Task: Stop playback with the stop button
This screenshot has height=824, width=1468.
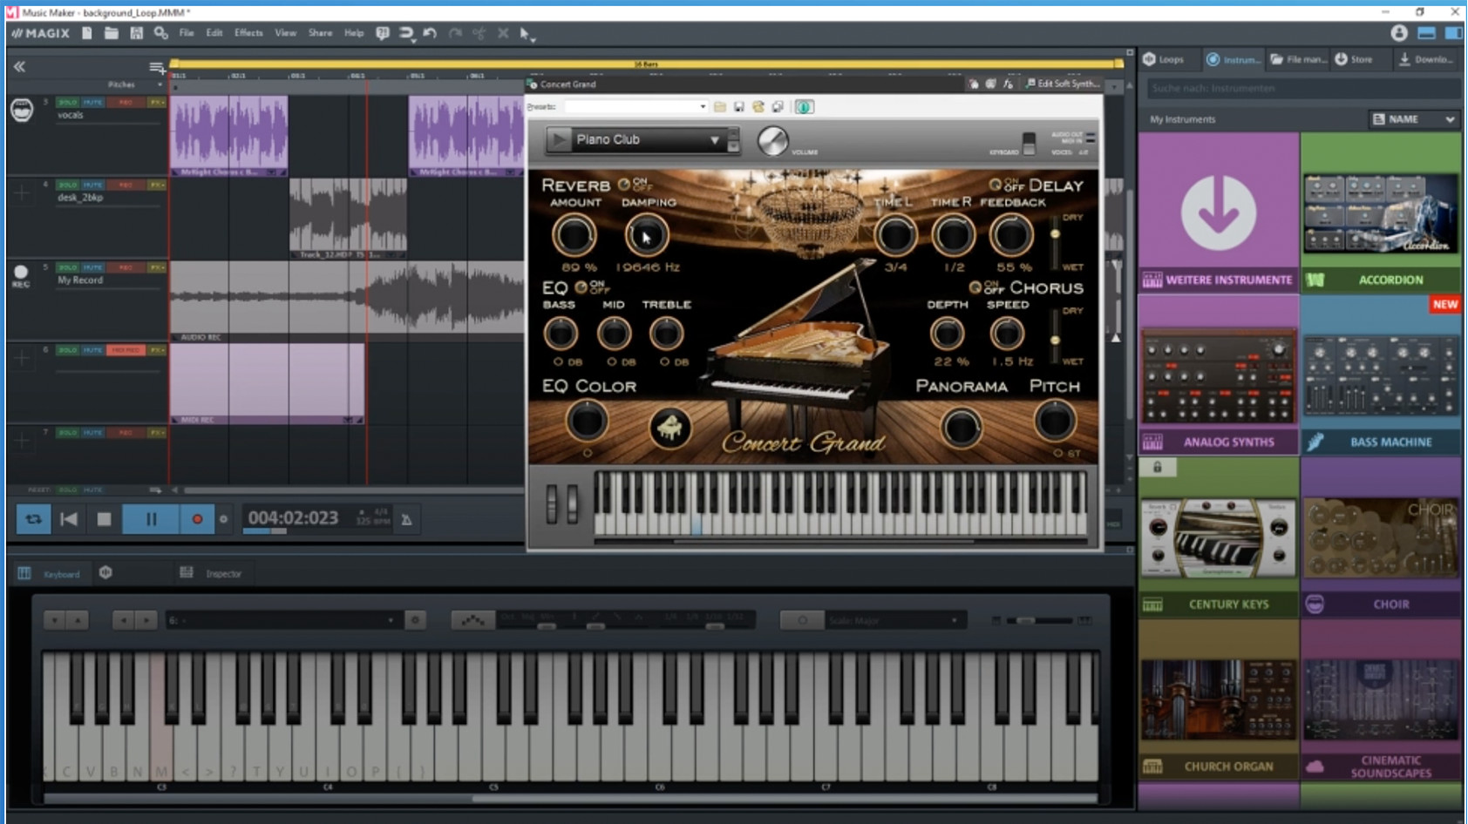Action: [104, 519]
